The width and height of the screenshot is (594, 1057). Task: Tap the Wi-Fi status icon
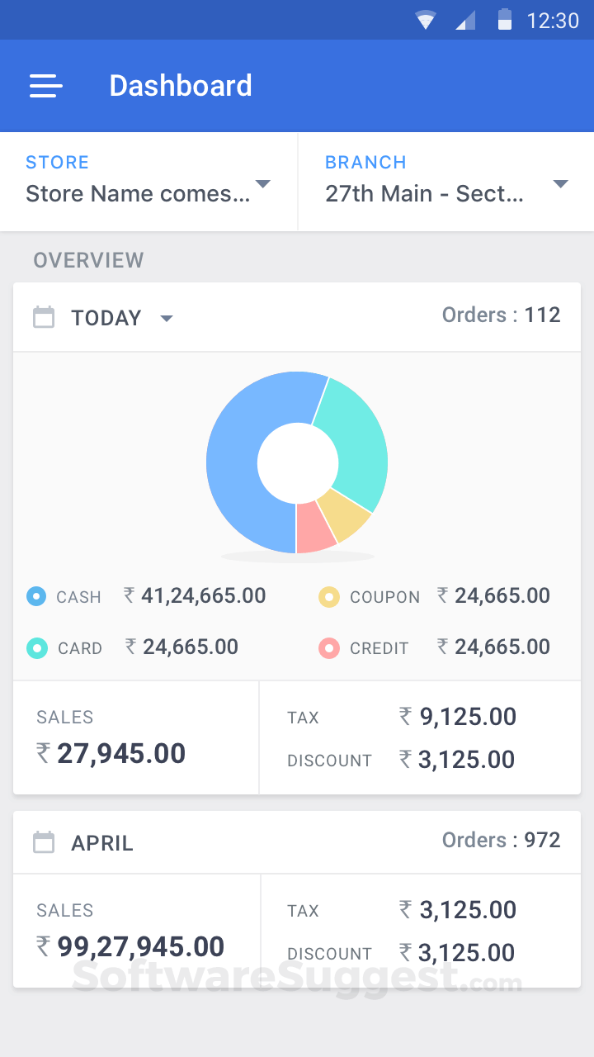click(x=426, y=20)
